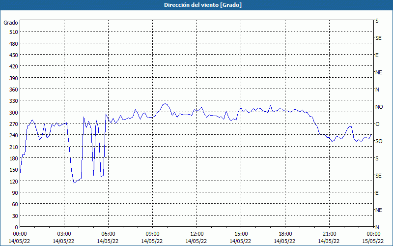Click the 'N' compass label level with 360
The height and width of the screenshot is (246, 393).
pyautogui.click(x=377, y=90)
